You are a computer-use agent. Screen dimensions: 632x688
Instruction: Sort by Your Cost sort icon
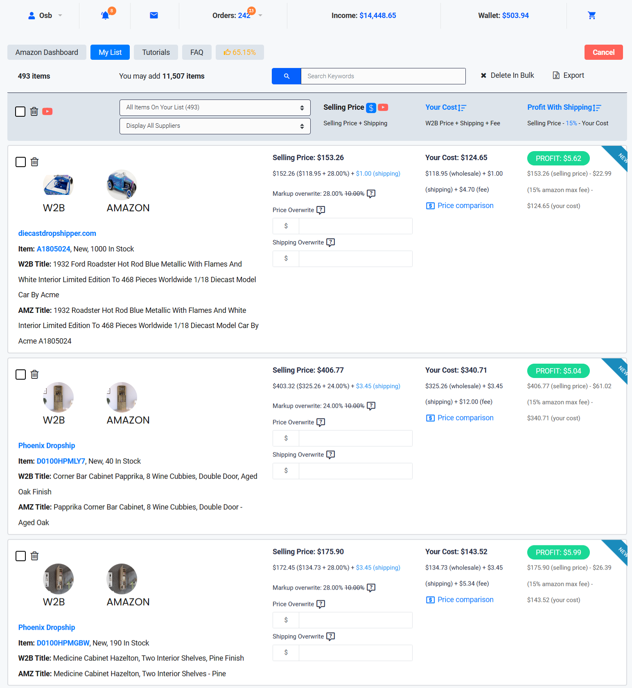point(462,108)
